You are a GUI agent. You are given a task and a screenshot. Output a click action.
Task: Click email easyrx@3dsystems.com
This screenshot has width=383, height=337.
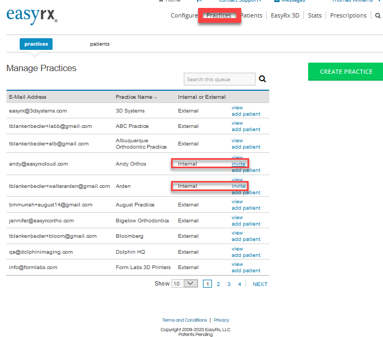38,111
